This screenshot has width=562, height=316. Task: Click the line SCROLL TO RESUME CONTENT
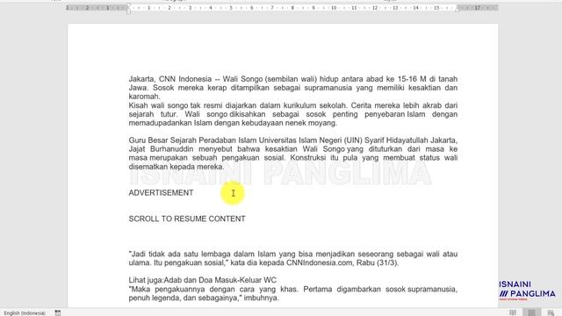(187, 219)
